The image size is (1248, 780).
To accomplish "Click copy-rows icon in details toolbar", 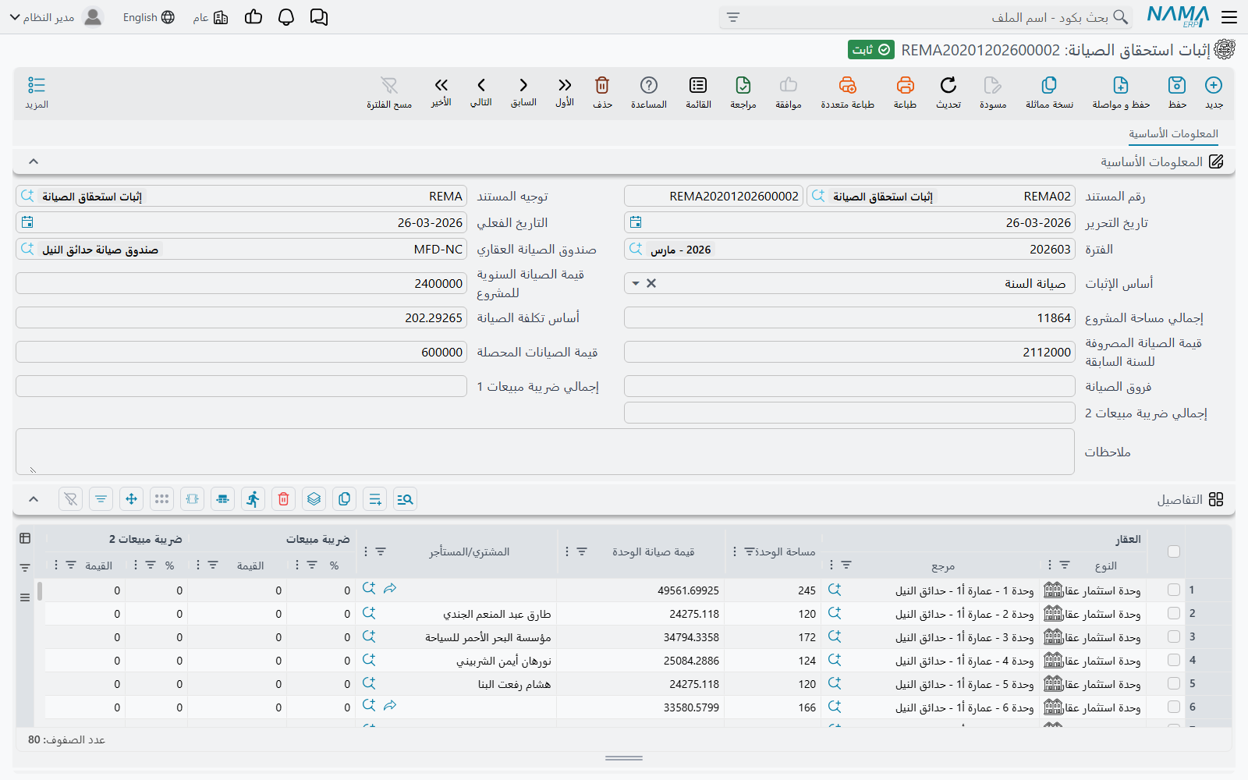I will 345,499.
